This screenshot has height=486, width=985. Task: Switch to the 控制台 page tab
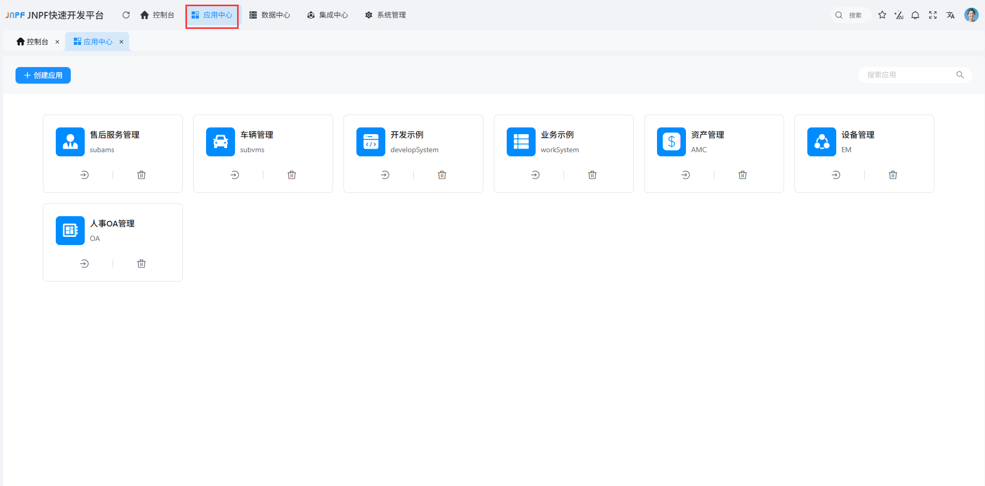click(33, 42)
